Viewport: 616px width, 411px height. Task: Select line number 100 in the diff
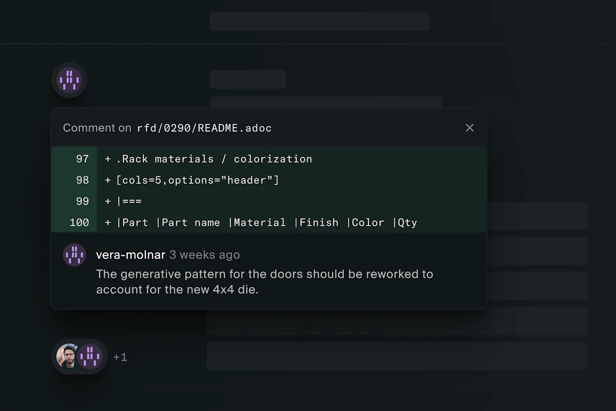coord(79,222)
